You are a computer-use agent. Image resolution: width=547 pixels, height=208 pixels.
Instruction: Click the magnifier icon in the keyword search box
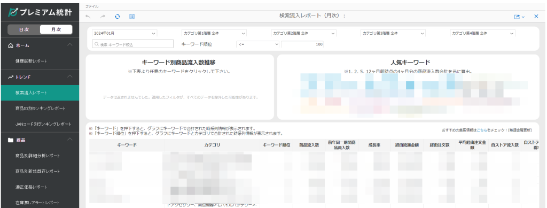[97, 44]
